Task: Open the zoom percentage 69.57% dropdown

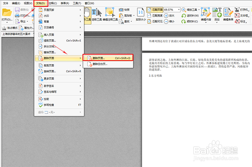Action: click(179, 10)
